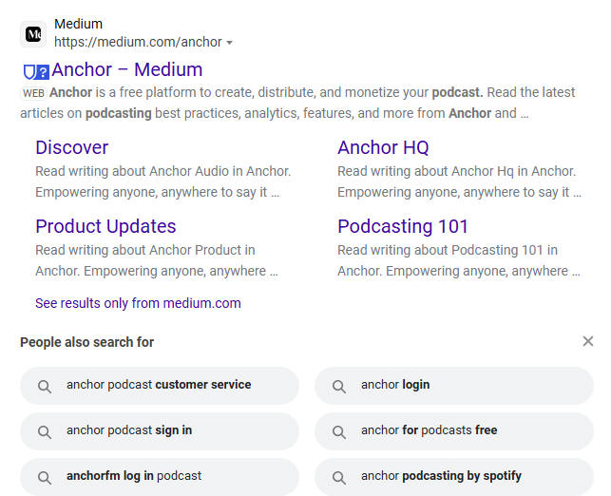Screen dimensions: 611x496
Task: Search anchor podcasting by spotify suggestion
Action: 454,476
